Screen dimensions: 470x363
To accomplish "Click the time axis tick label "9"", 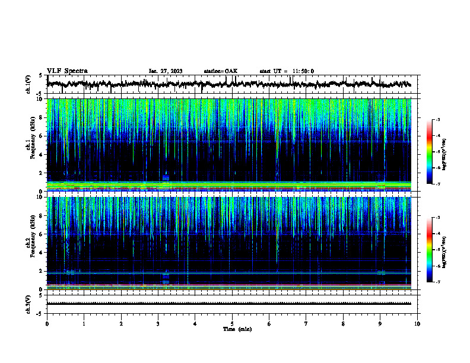I will (380, 324).
